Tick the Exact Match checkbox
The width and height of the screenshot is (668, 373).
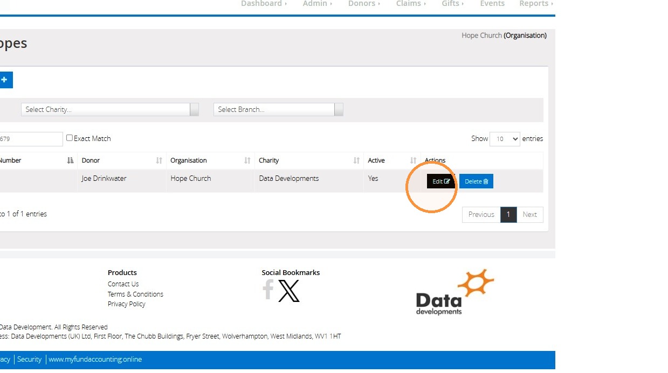(x=70, y=138)
